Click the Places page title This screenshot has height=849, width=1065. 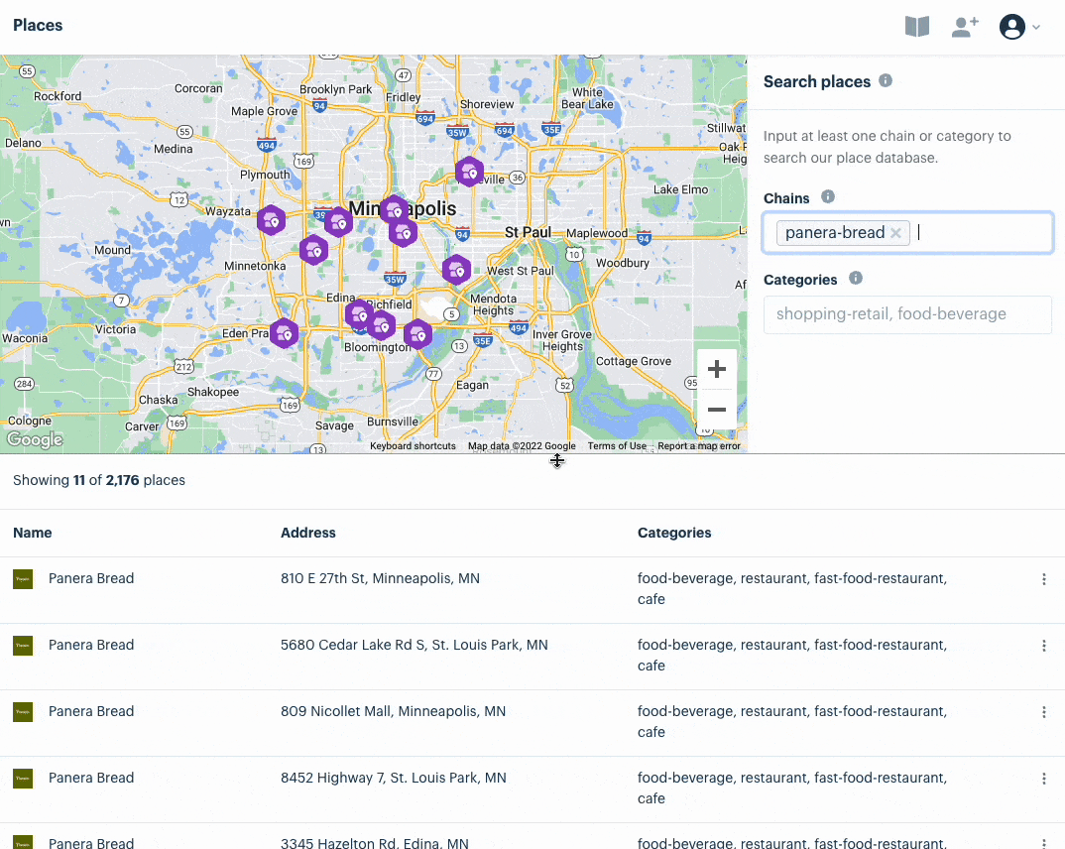tap(38, 25)
